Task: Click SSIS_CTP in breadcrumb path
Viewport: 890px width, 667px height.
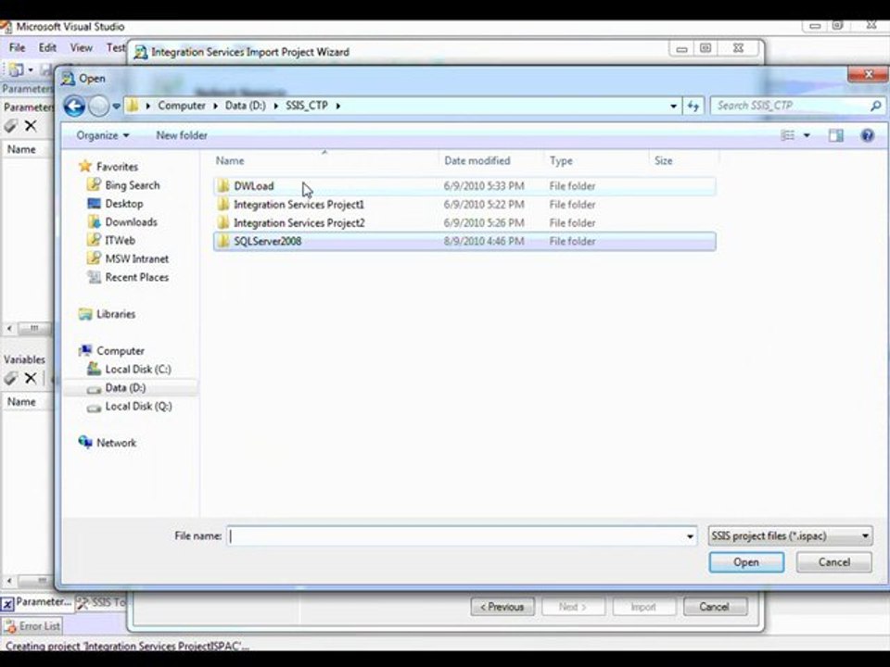Action: coord(307,106)
